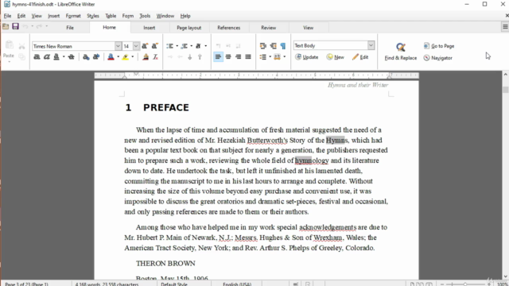
Task: Click Clone Formatting paintbrush icon
Action: (146, 57)
